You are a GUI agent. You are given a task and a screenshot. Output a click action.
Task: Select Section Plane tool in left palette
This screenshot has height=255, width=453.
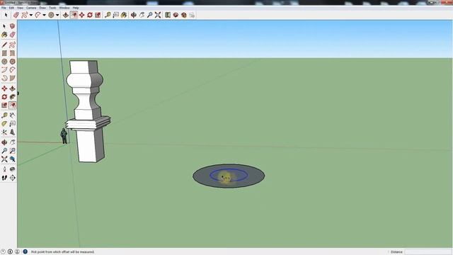(x=13, y=178)
